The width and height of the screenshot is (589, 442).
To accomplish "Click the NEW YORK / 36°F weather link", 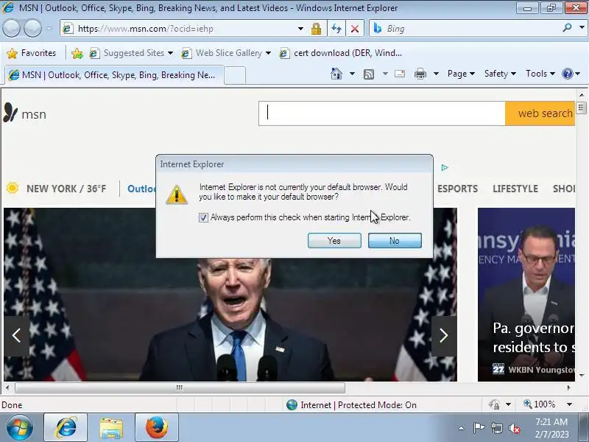I will (66, 189).
